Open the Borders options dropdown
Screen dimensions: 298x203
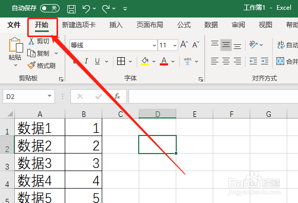pyautogui.click(x=130, y=61)
